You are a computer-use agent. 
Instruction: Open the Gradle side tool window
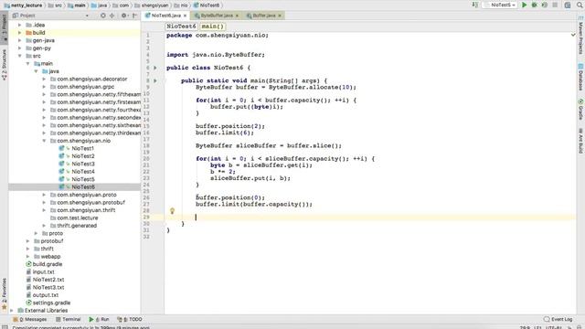click(580, 110)
